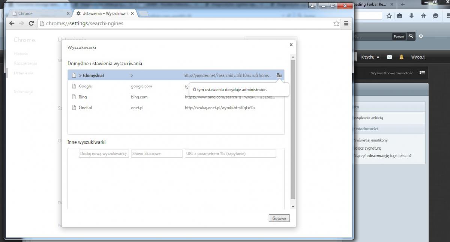450x242 pixels.
Task: Close the Wyszukiwarki dialog with the X
Action: [291, 45]
